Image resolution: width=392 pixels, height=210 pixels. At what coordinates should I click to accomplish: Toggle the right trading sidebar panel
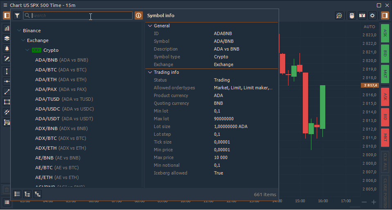(385, 15)
